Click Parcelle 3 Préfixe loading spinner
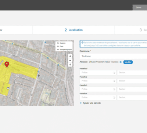Image resolution: width=147 pixels, height=133 pixels. [x=114, y=89]
